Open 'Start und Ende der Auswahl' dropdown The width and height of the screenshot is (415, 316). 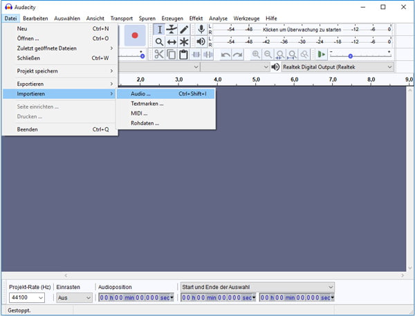click(x=257, y=287)
